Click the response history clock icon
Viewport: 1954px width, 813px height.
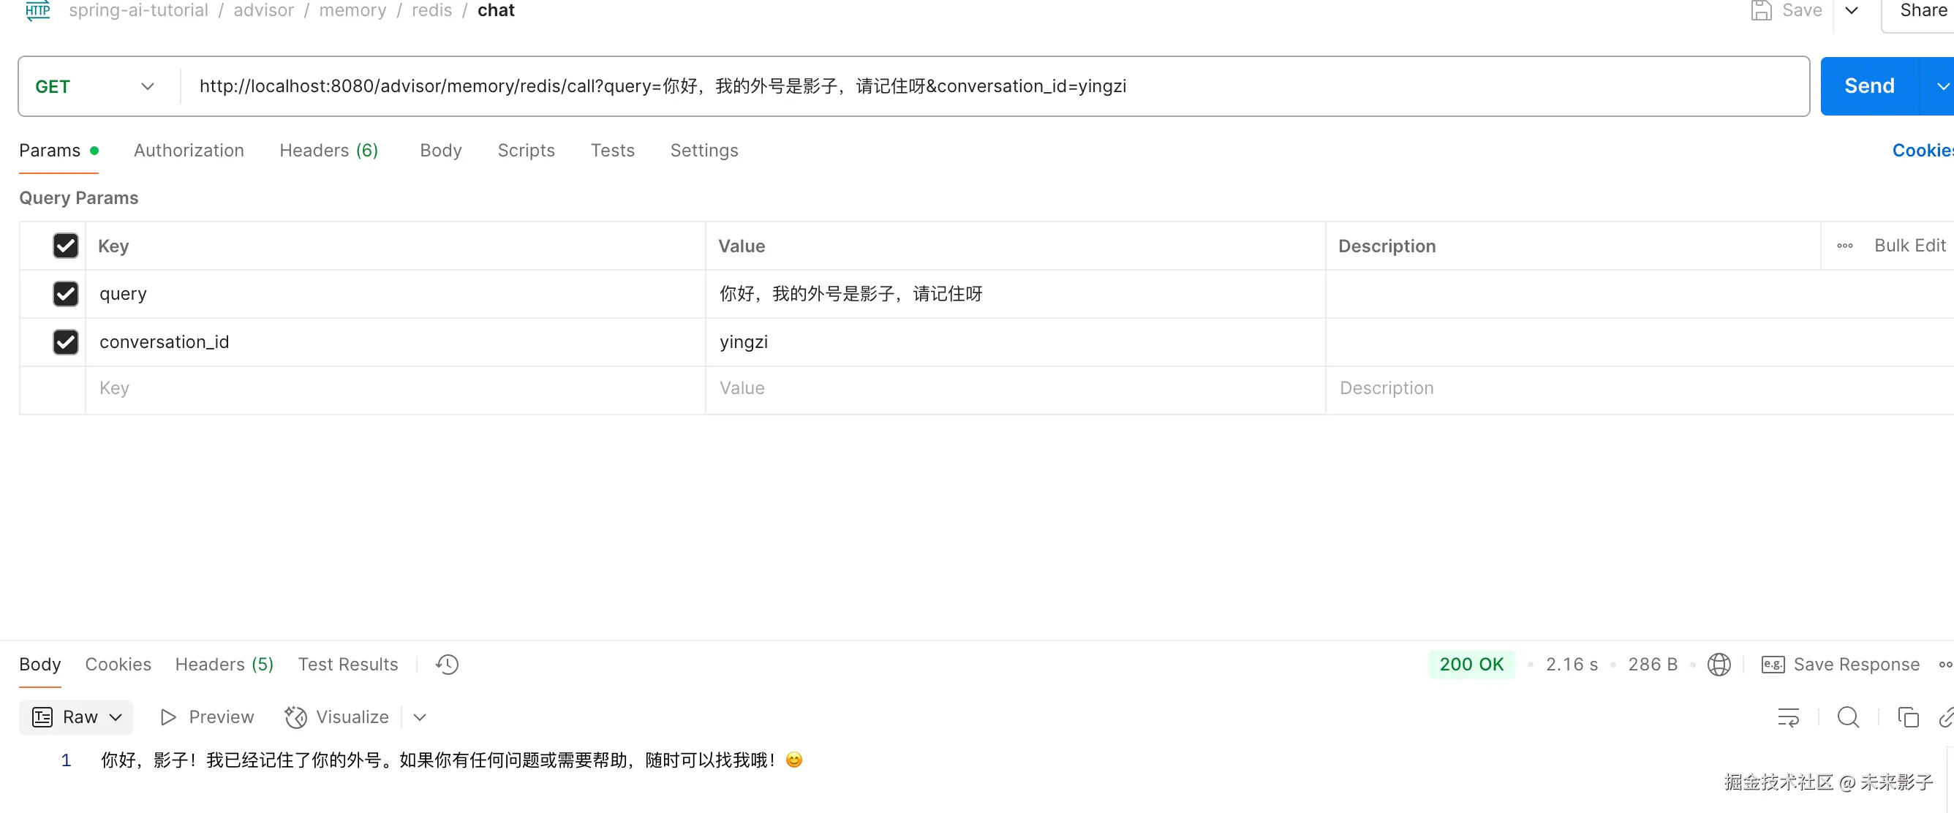pyautogui.click(x=447, y=665)
